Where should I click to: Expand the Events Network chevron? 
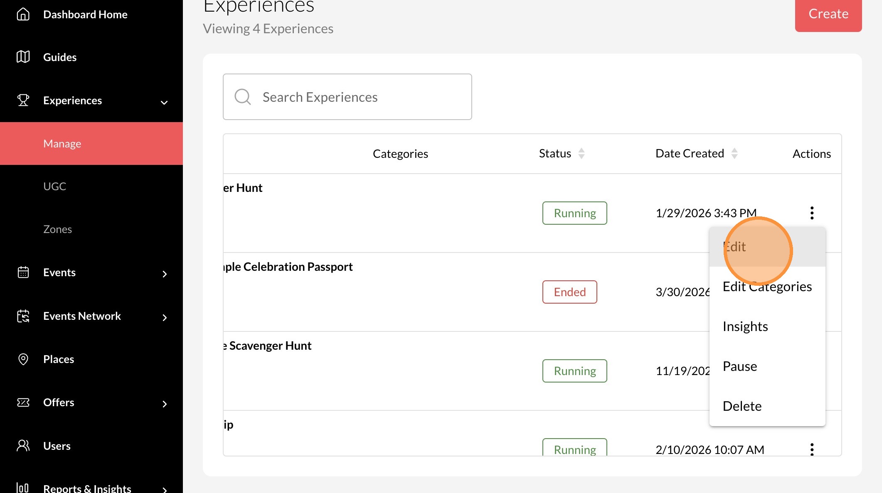[x=165, y=317]
